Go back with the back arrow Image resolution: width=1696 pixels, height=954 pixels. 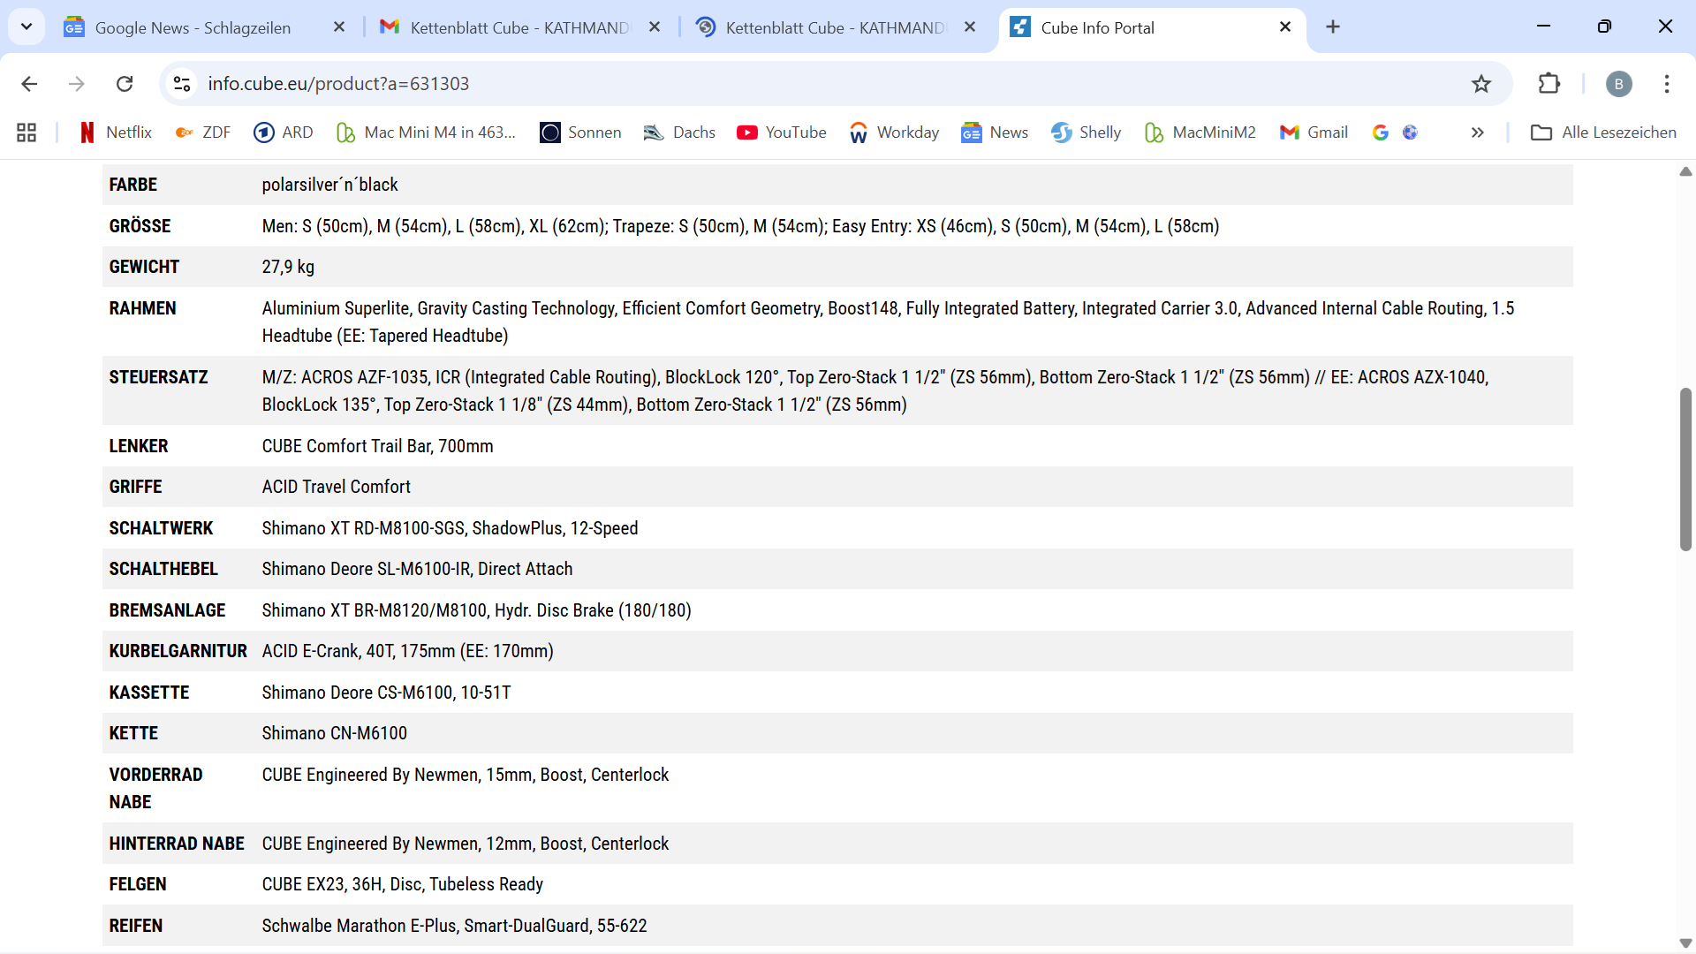29,84
